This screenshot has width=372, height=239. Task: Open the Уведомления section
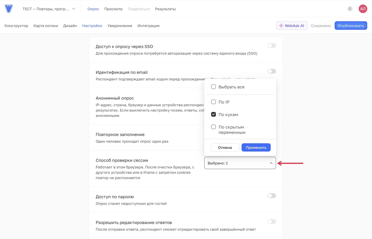[120, 26]
